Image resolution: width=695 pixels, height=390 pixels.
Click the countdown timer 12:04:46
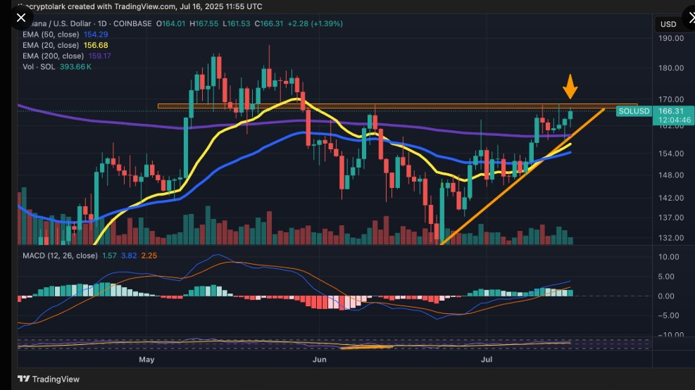[674, 120]
